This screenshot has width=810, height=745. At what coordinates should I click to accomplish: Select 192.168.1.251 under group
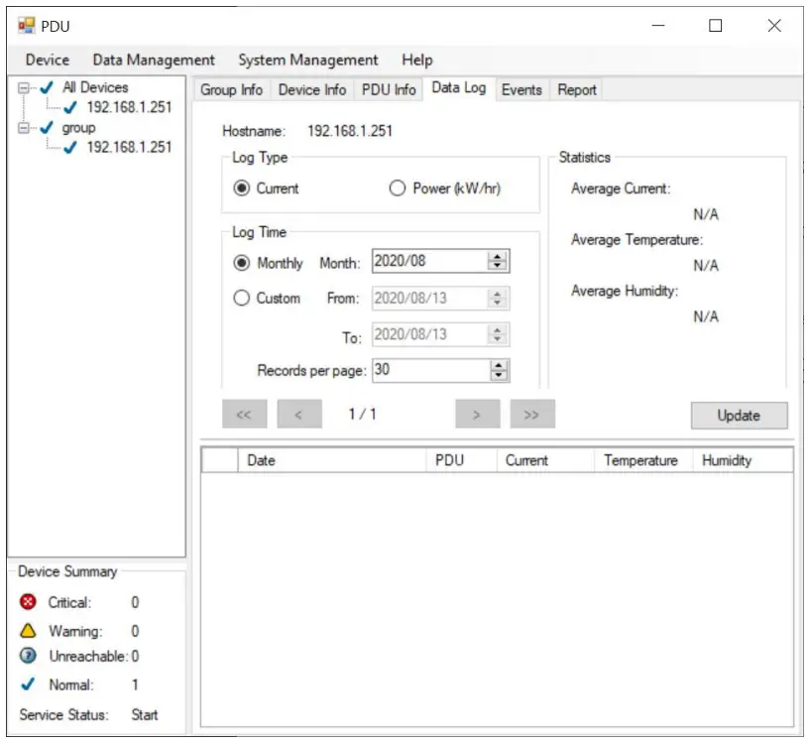click(x=129, y=147)
